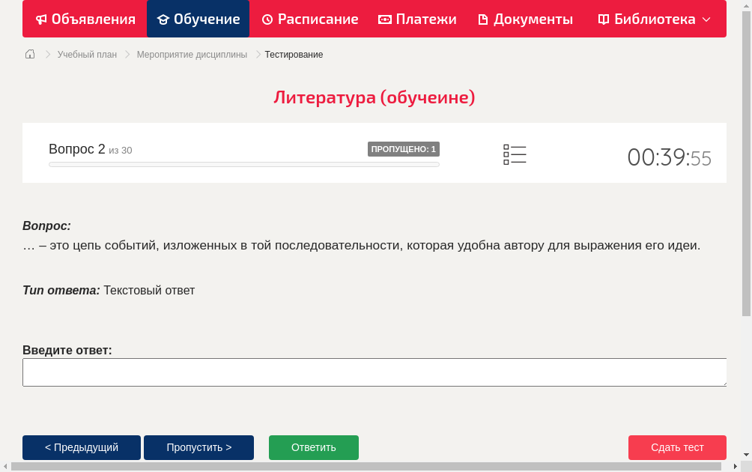Click the ПРОПУЩЕНО: 1 badge
Image resolution: width=752 pixels, height=472 pixels.
coord(404,149)
